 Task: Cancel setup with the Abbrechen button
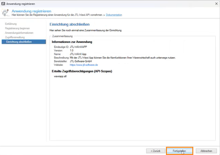(x=206, y=151)
